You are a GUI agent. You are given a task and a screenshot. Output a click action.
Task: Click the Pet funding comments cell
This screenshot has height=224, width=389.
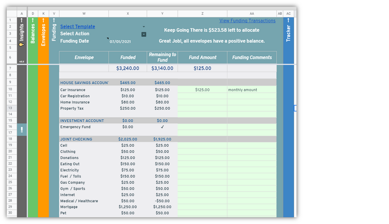click(x=252, y=213)
